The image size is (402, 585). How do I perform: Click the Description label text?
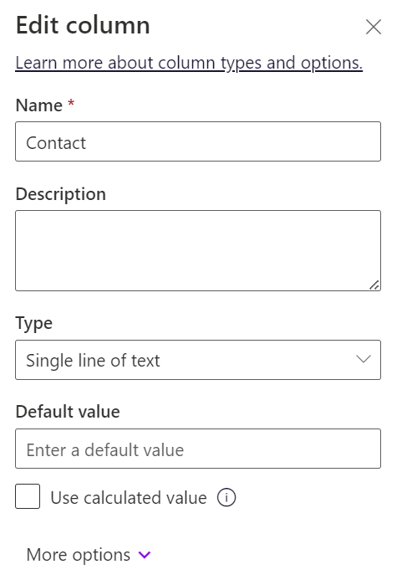[x=61, y=194]
